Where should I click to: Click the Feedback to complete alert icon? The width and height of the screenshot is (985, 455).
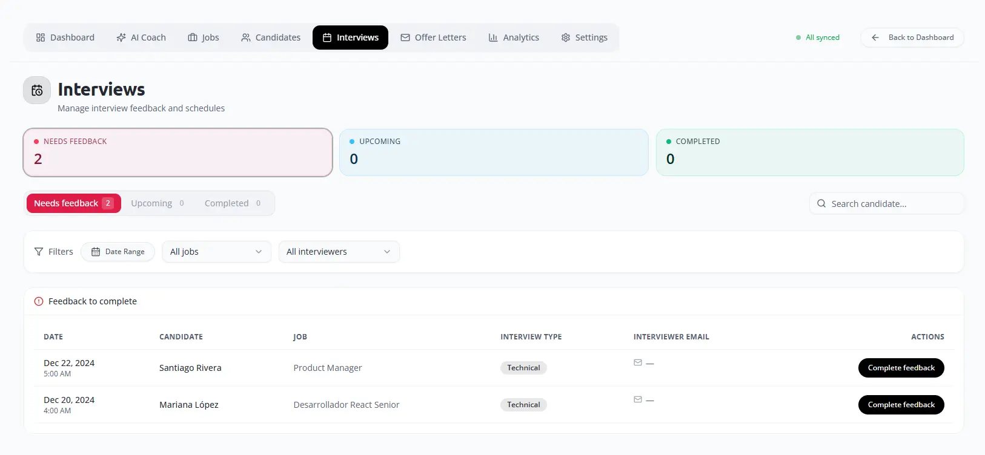(39, 301)
